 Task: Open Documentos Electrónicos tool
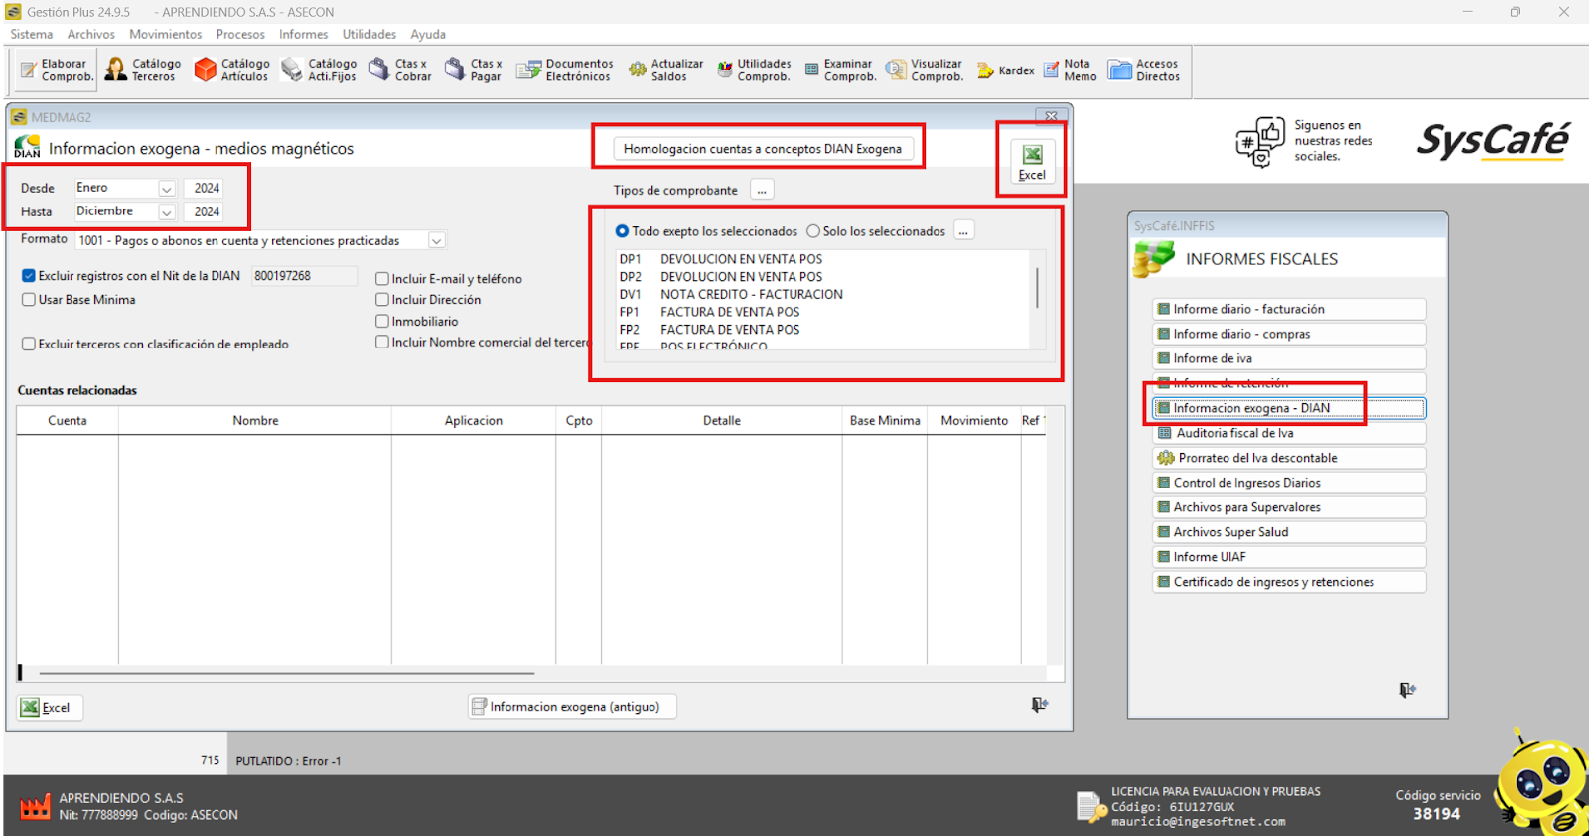tap(565, 70)
